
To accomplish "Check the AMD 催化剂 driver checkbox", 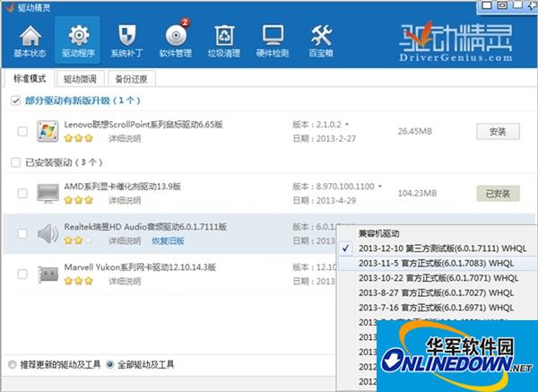I will [22, 193].
